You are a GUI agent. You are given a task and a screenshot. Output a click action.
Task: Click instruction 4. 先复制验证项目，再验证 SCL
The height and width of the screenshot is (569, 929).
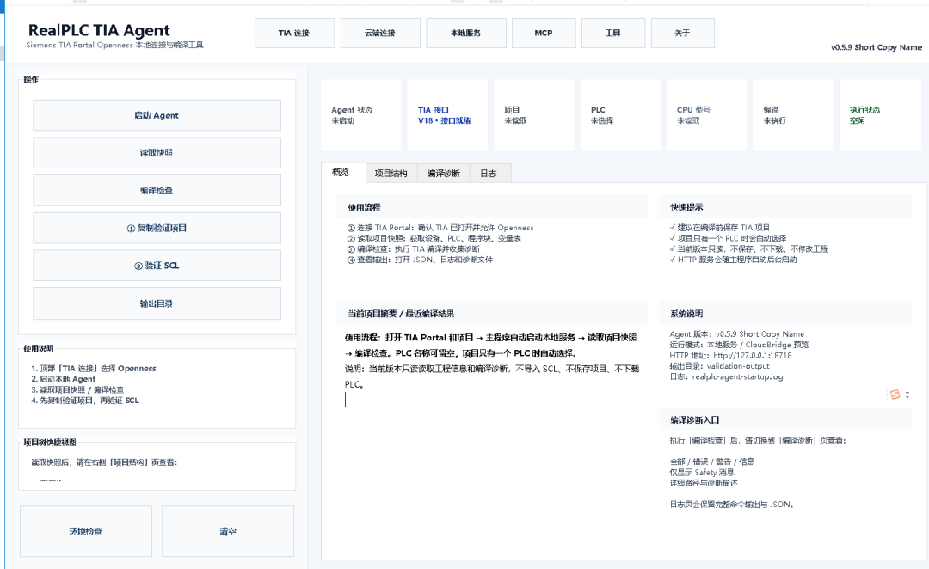coord(85,401)
